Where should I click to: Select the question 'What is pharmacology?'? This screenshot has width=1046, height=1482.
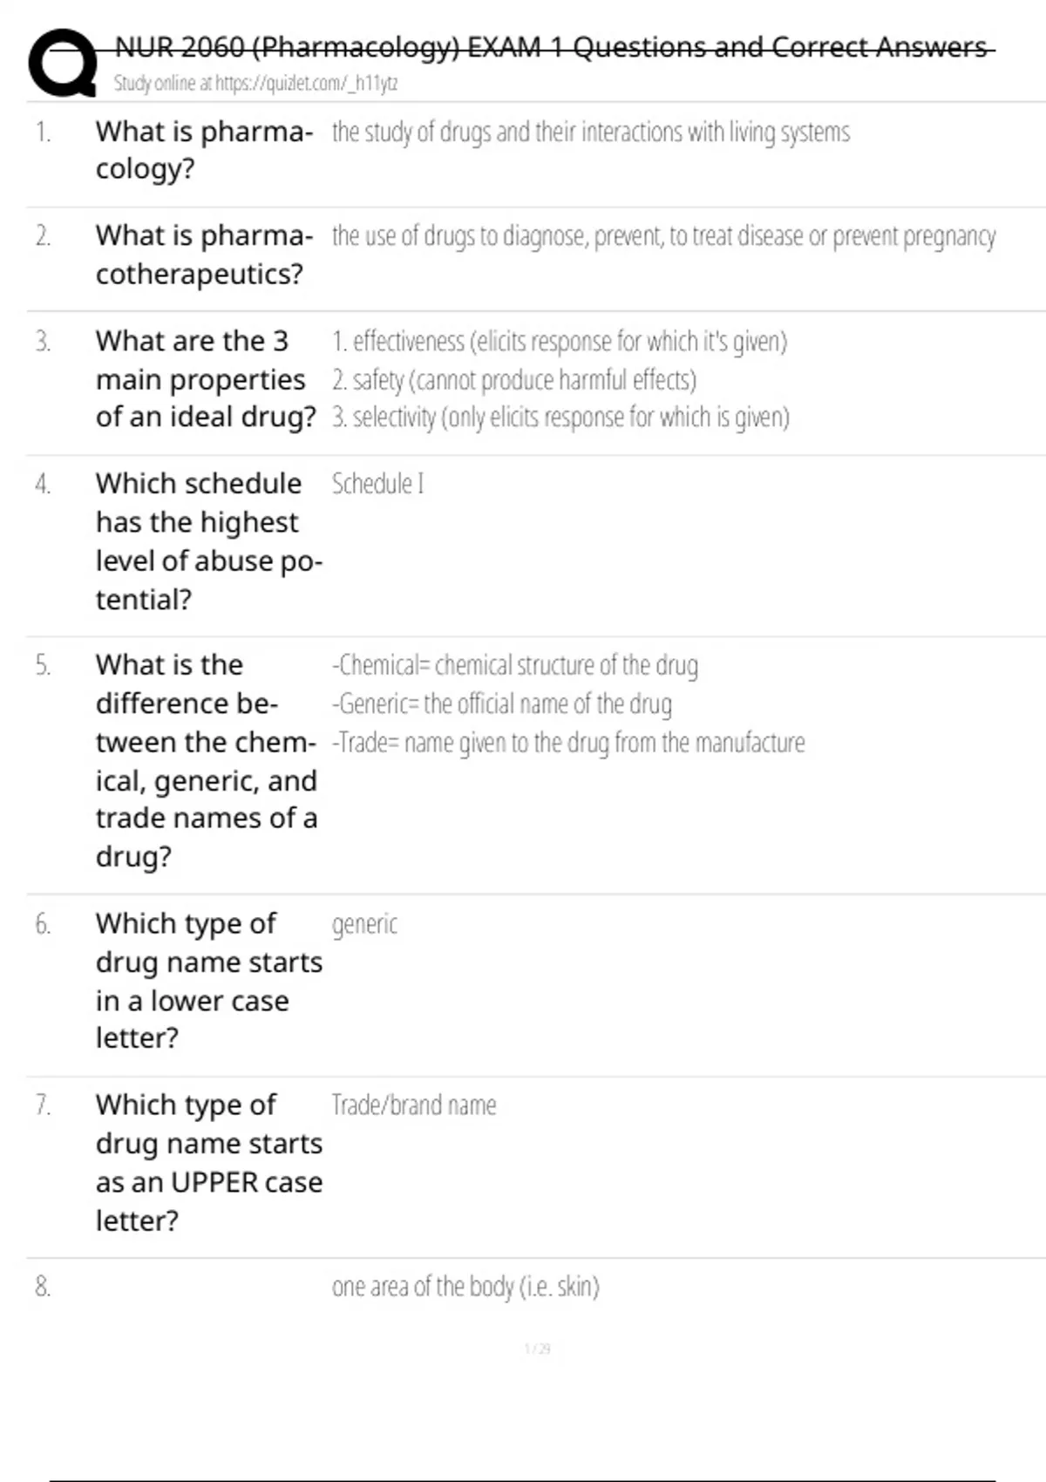tap(203, 150)
